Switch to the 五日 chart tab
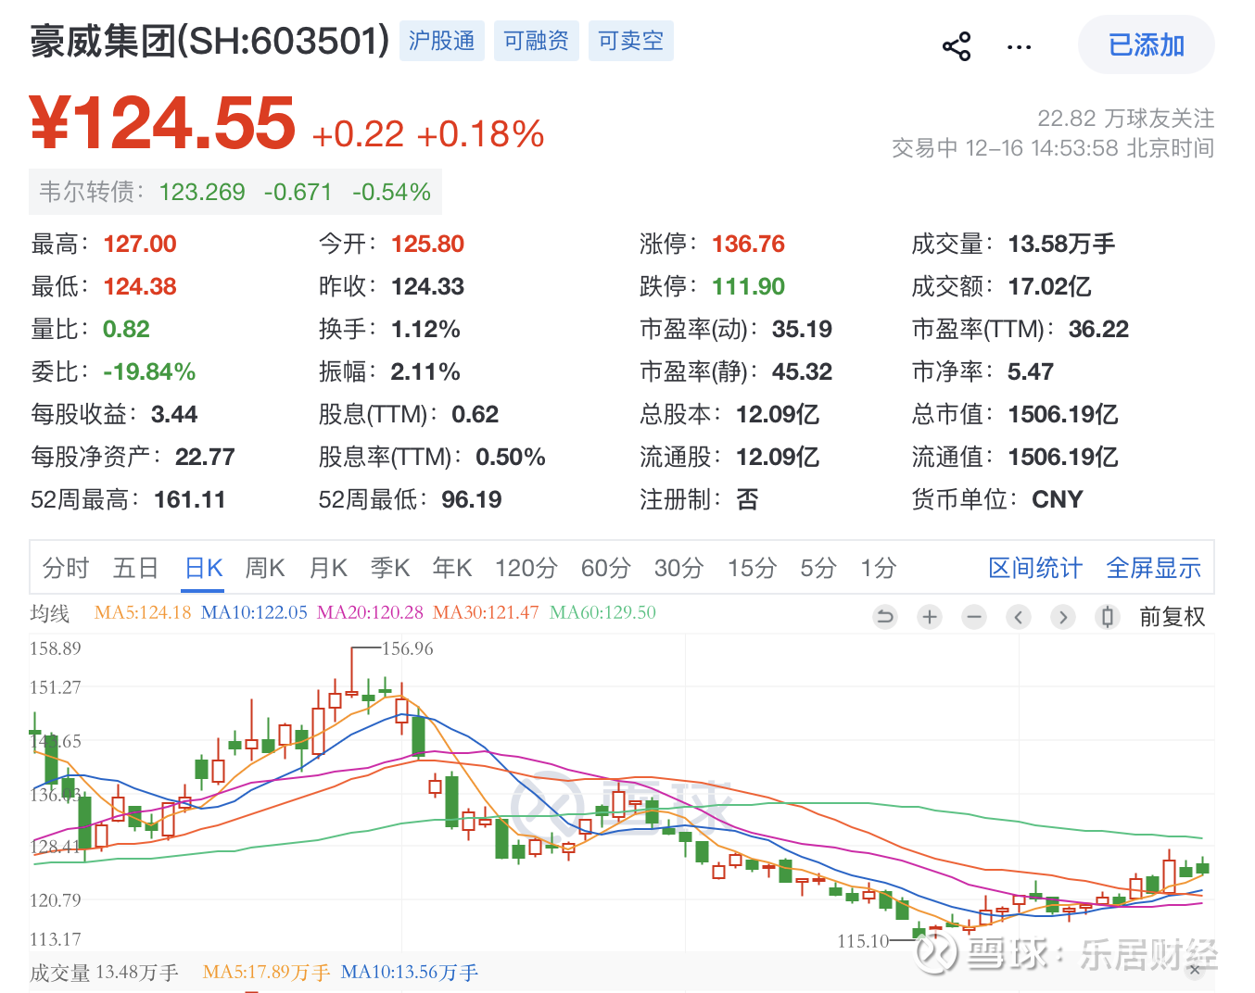 coord(136,568)
